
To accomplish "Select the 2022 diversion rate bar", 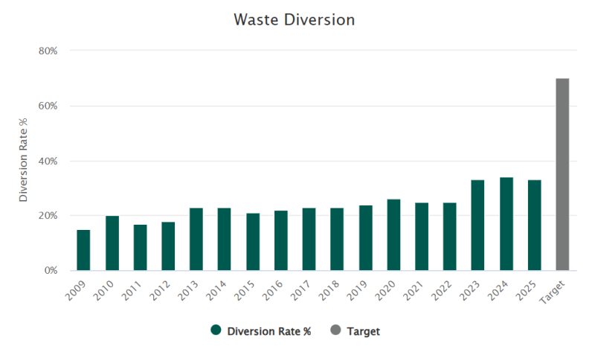I will [450, 237].
